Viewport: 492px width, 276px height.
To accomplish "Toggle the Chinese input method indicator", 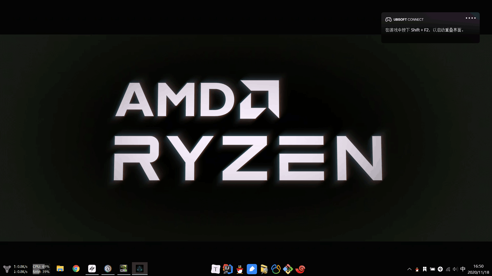I will point(463,269).
